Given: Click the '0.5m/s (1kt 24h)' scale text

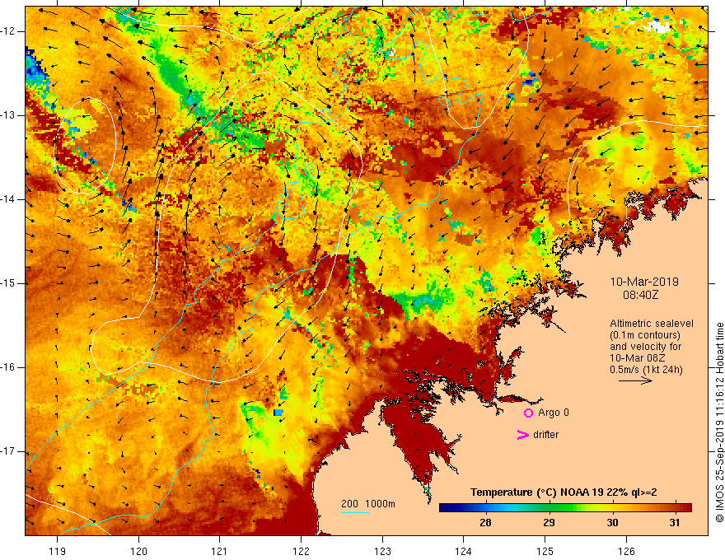Looking at the screenshot, I should [x=646, y=370].
